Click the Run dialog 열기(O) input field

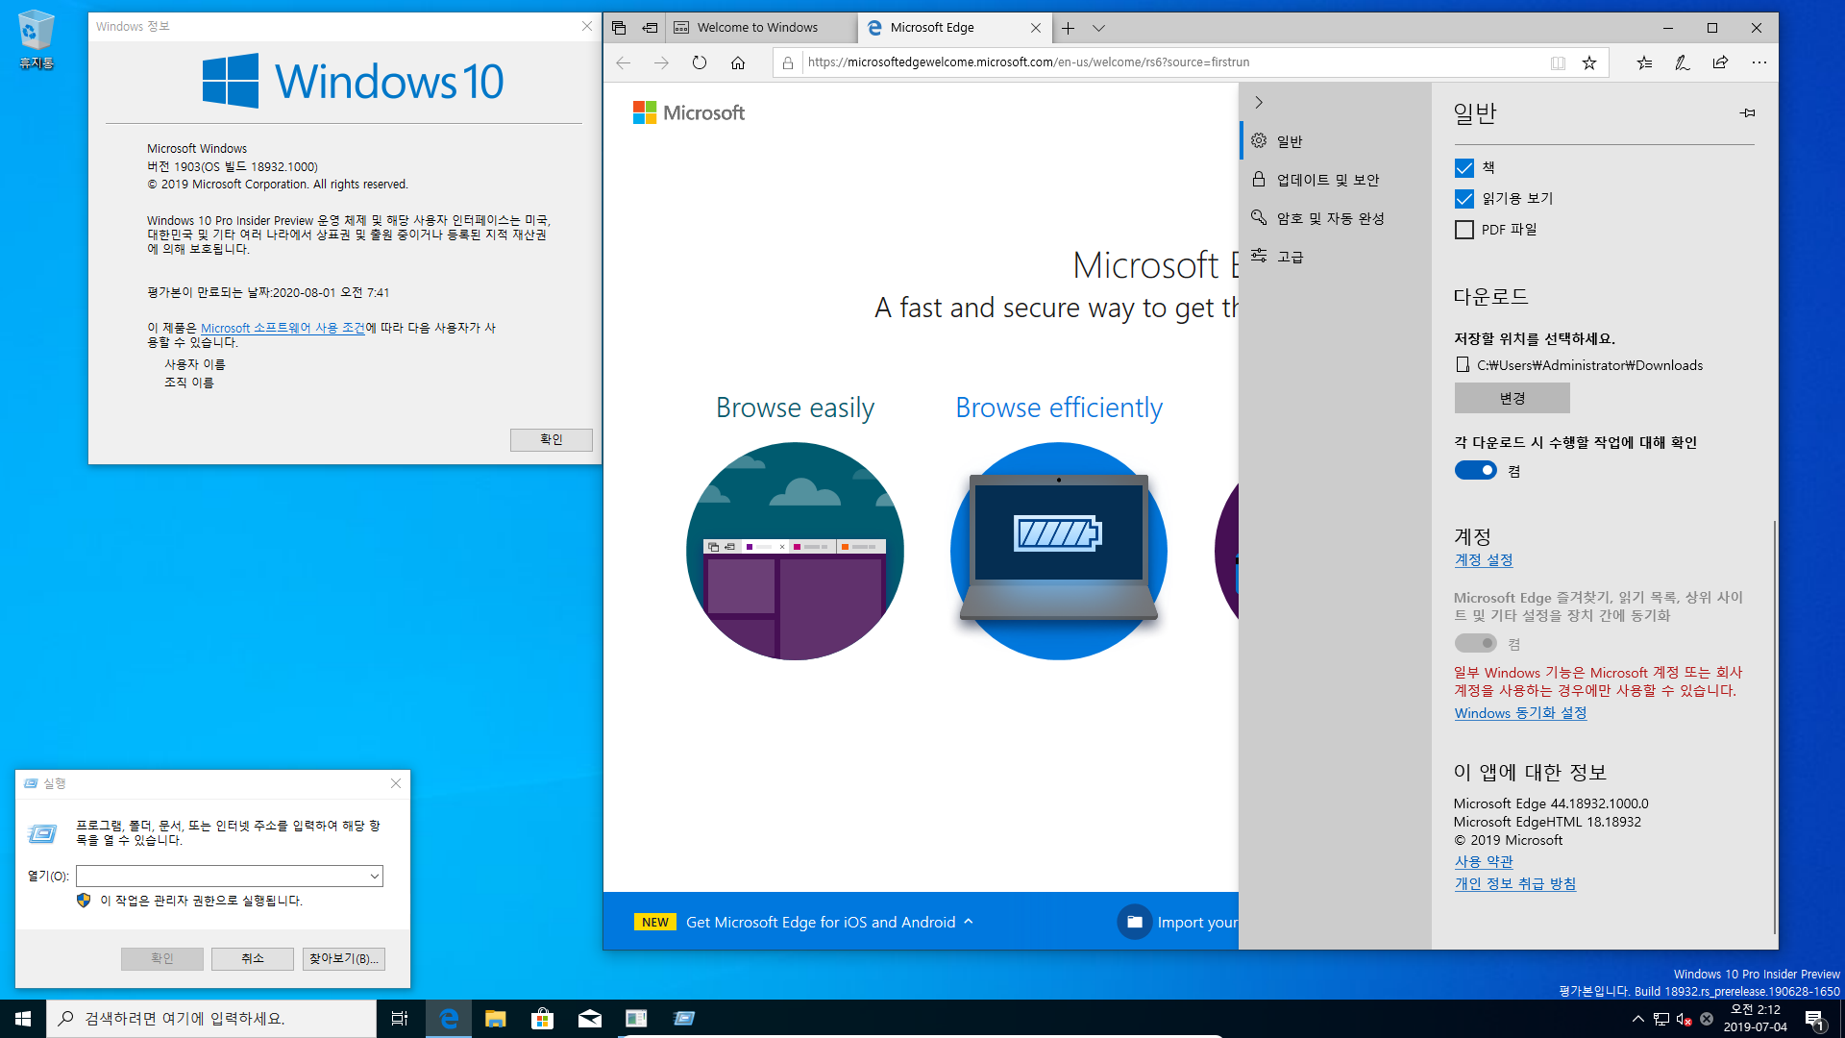pos(228,876)
